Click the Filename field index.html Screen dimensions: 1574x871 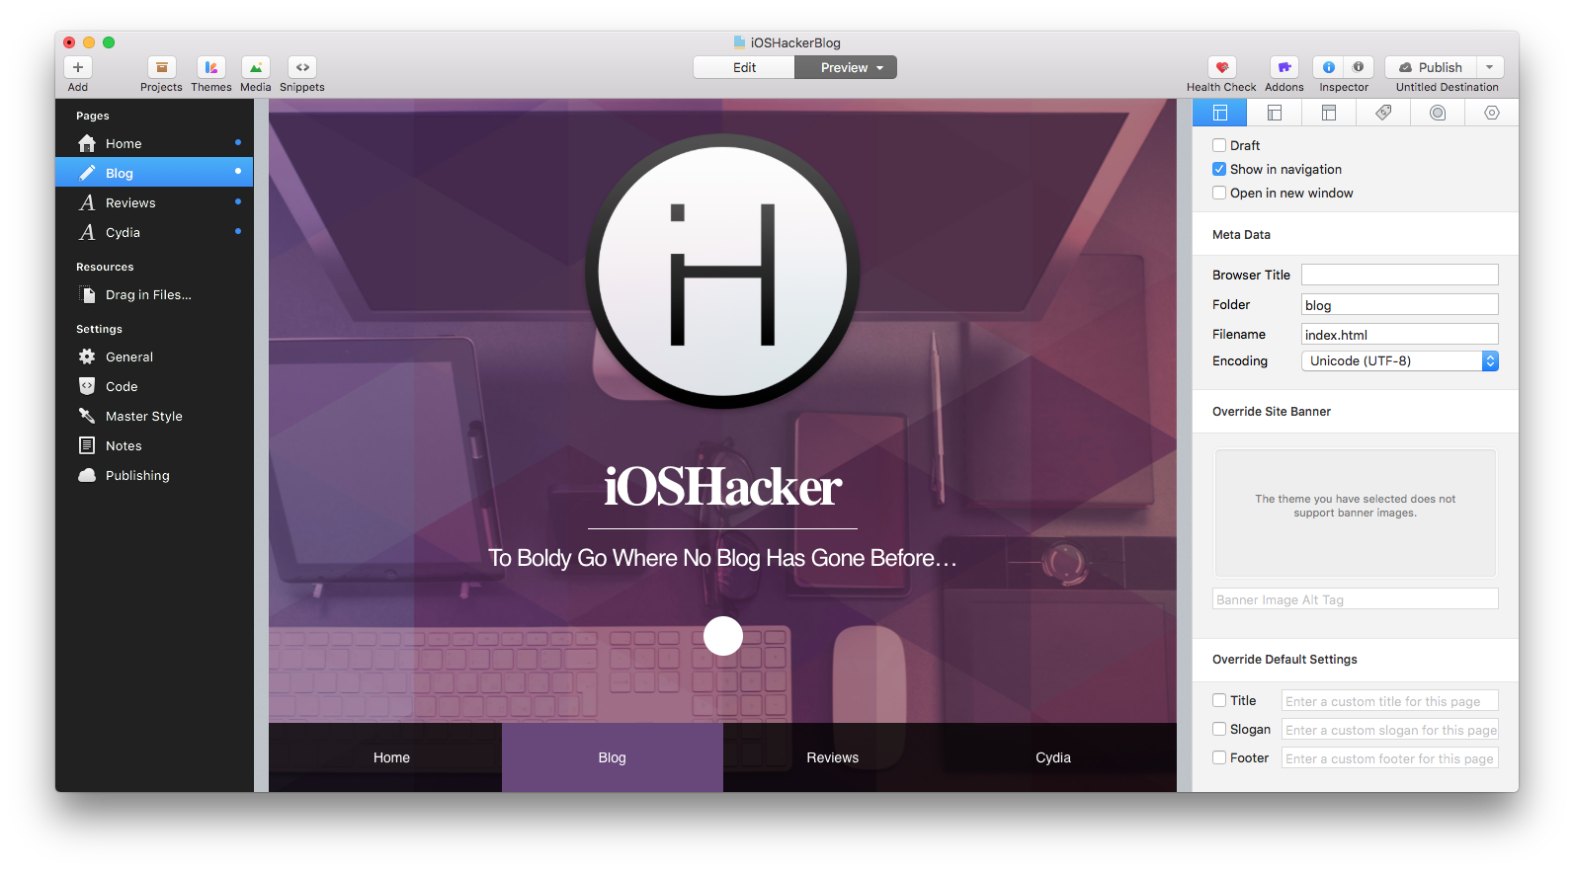tap(1400, 334)
